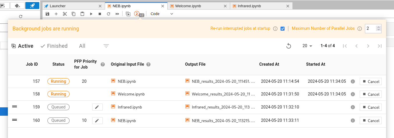Refresh the jobs list
Viewport: 394px width, 138px height.
pos(289,46)
